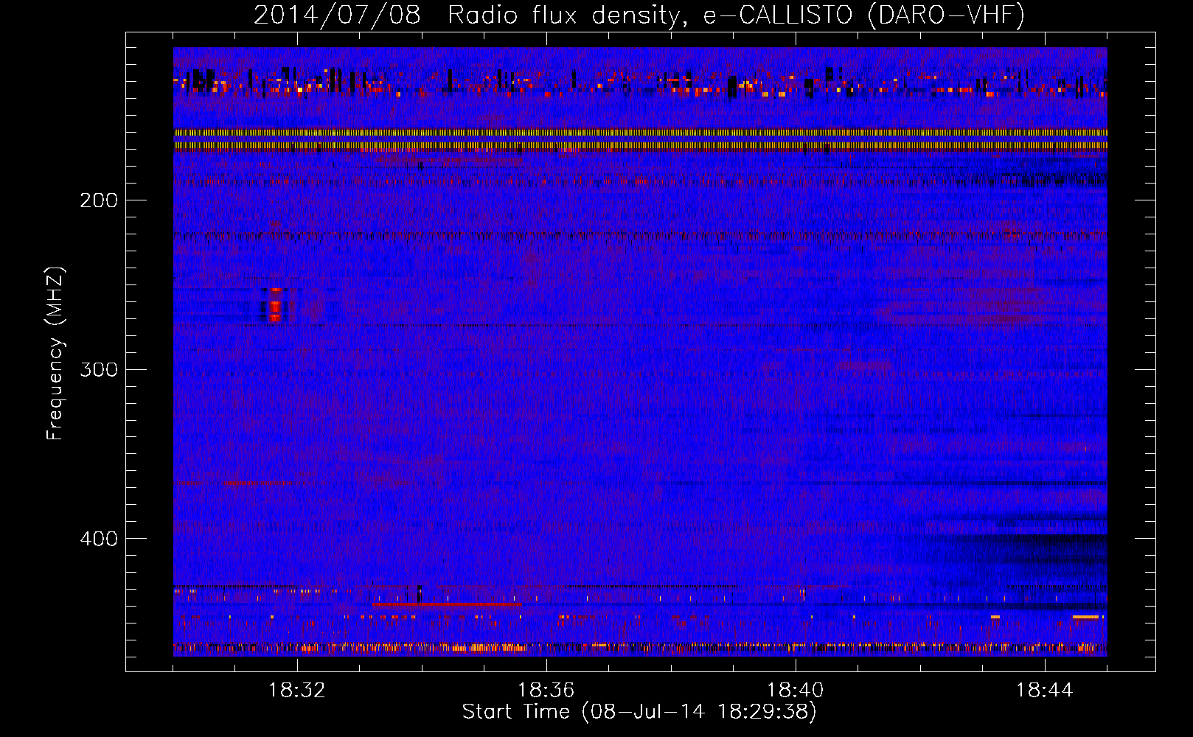Select the 18:32 time tick label
Screen dimensions: 1193x737
point(297,691)
